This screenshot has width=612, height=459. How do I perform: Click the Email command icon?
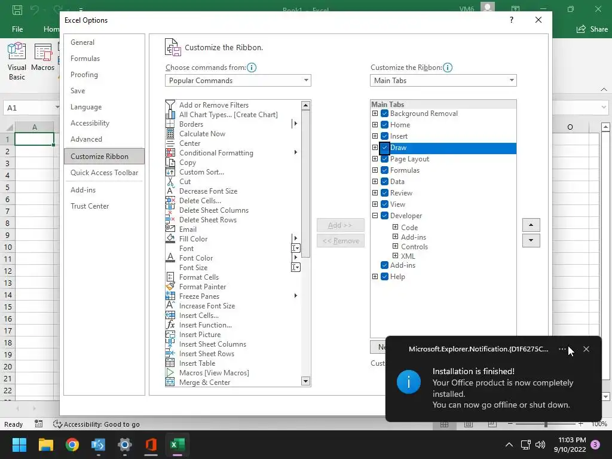[170, 229]
